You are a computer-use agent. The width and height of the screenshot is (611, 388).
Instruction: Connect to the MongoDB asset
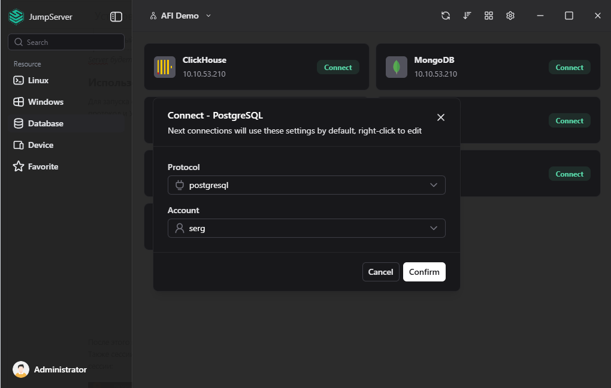click(569, 68)
